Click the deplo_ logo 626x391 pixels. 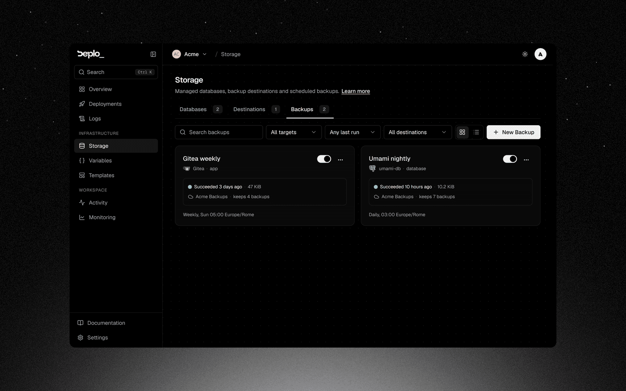91,54
